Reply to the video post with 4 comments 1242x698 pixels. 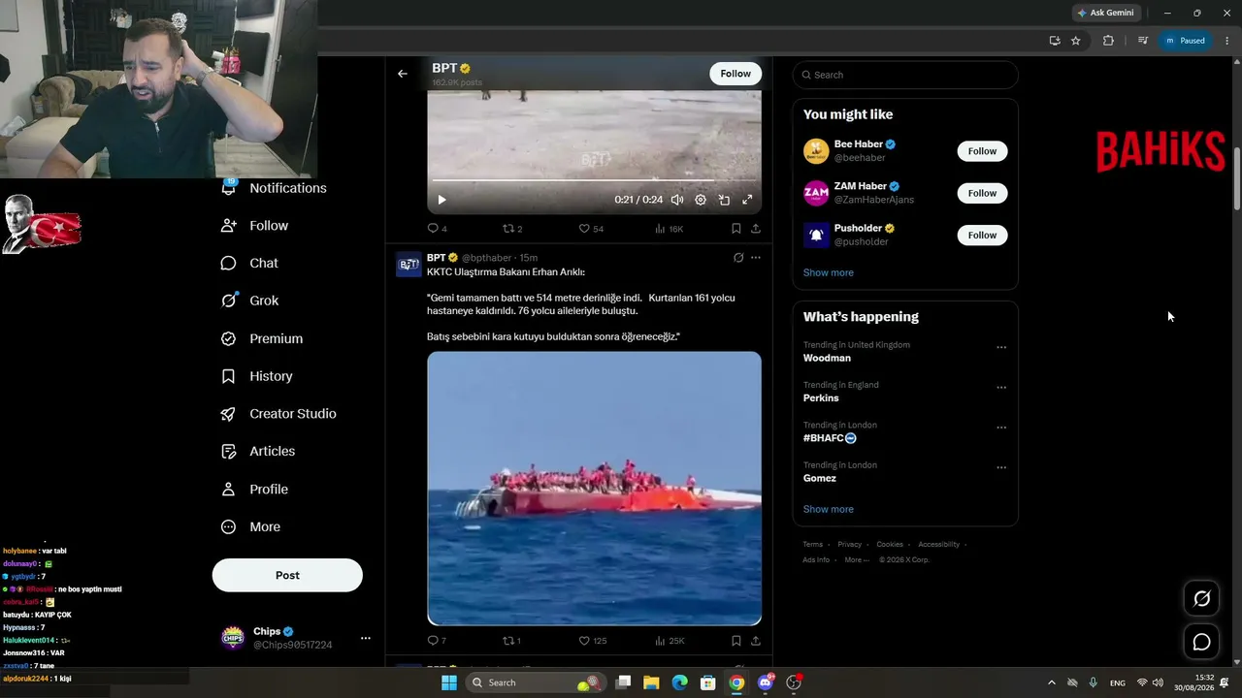click(x=438, y=229)
